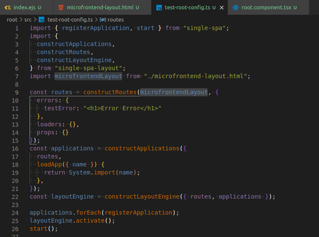Screen dimensions: 319x237
Task: Click the 'testError' key on line 11
Action: pyautogui.click(x=60, y=108)
